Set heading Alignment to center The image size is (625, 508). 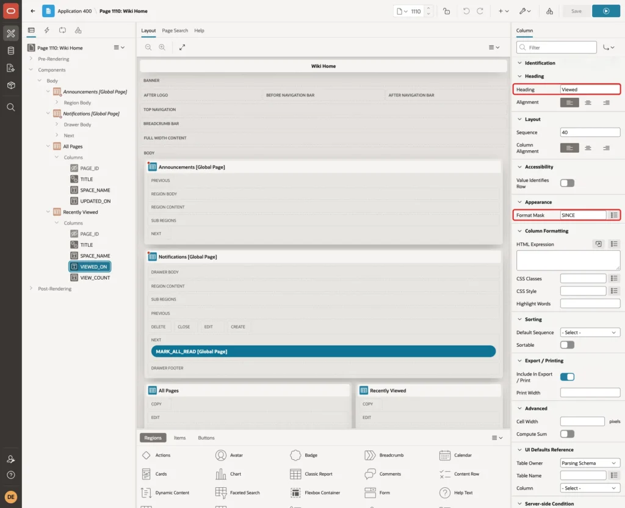[588, 103]
